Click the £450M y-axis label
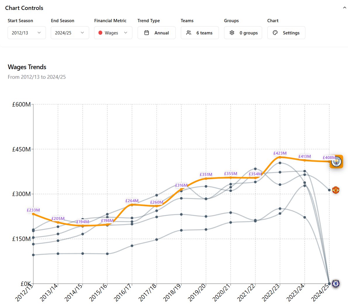Viewport: 348px width, 304px height. [x=21, y=149]
